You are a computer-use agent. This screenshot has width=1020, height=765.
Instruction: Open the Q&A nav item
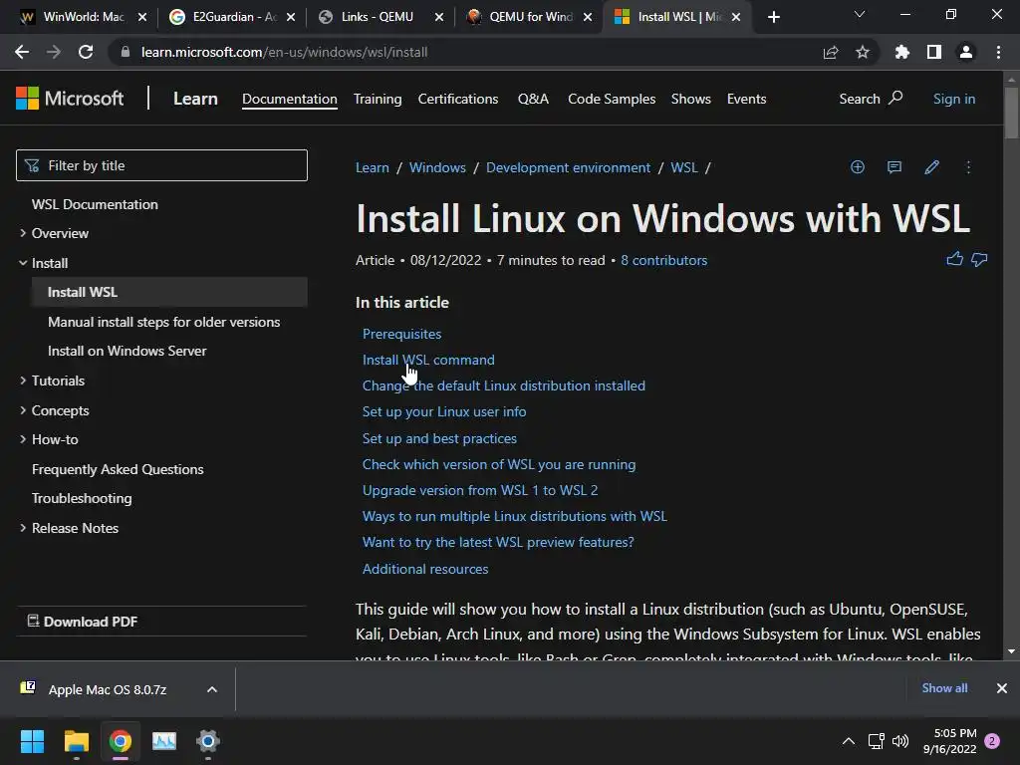pos(533,99)
